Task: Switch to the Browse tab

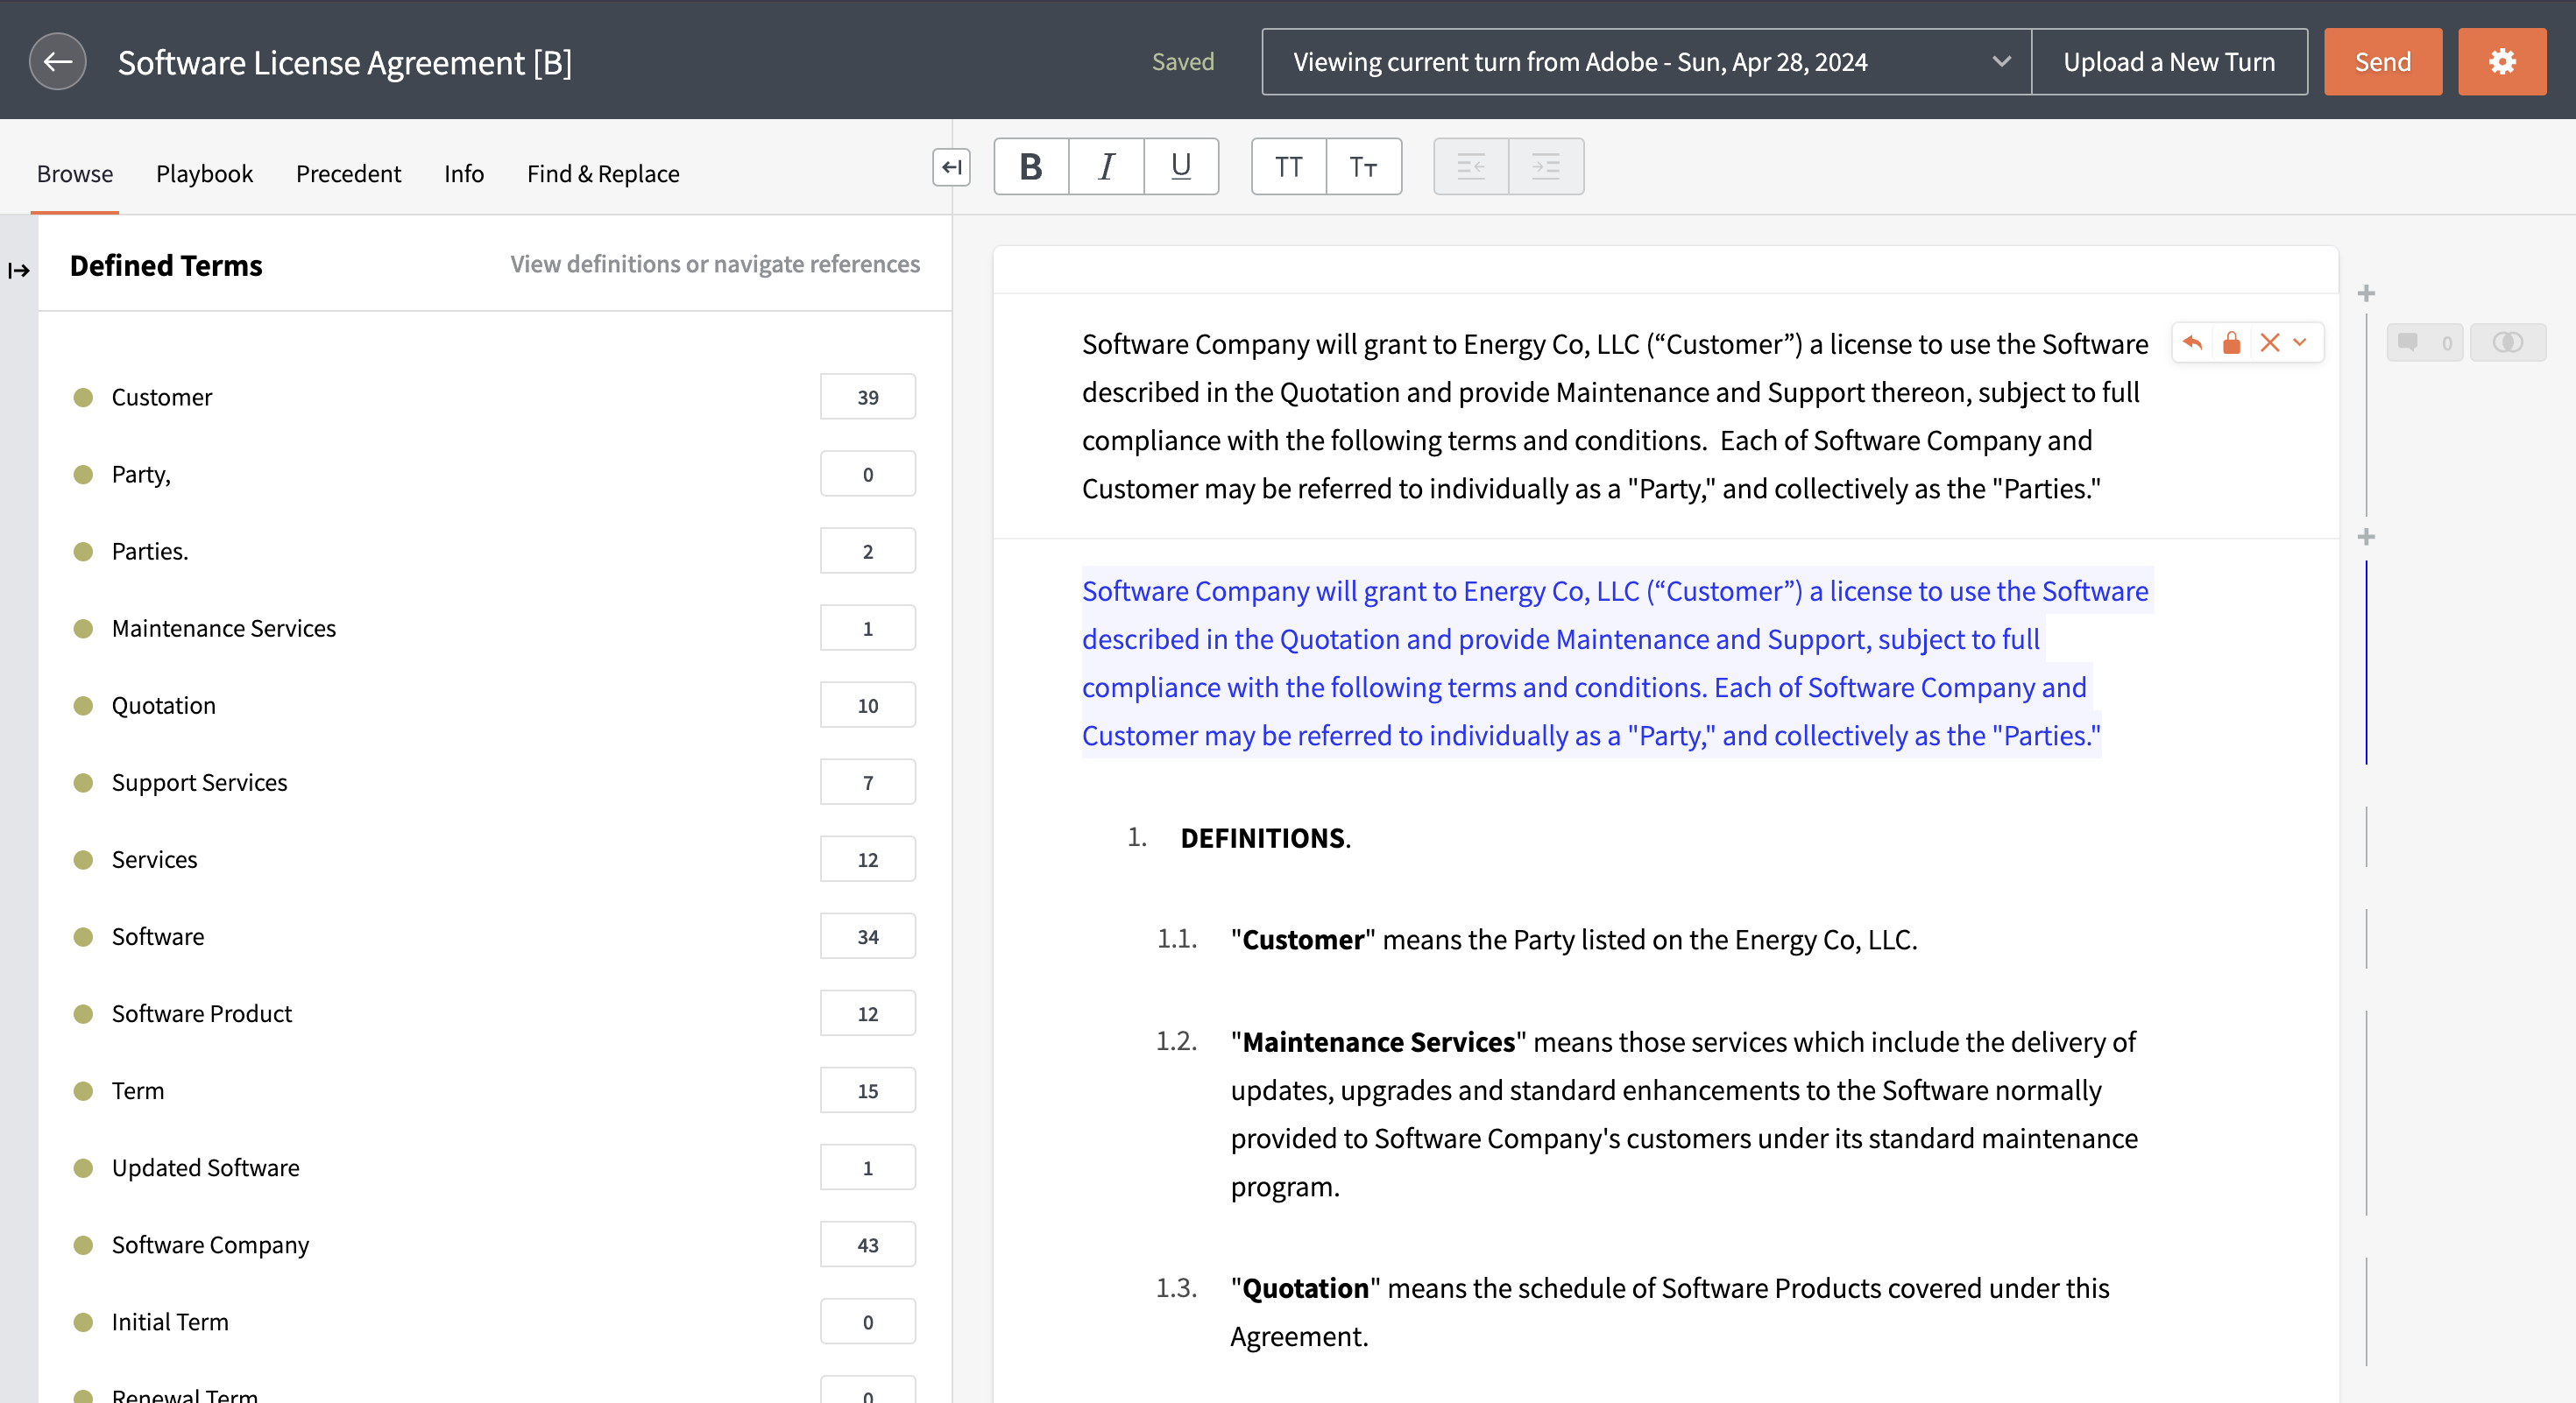Action: click(75, 174)
